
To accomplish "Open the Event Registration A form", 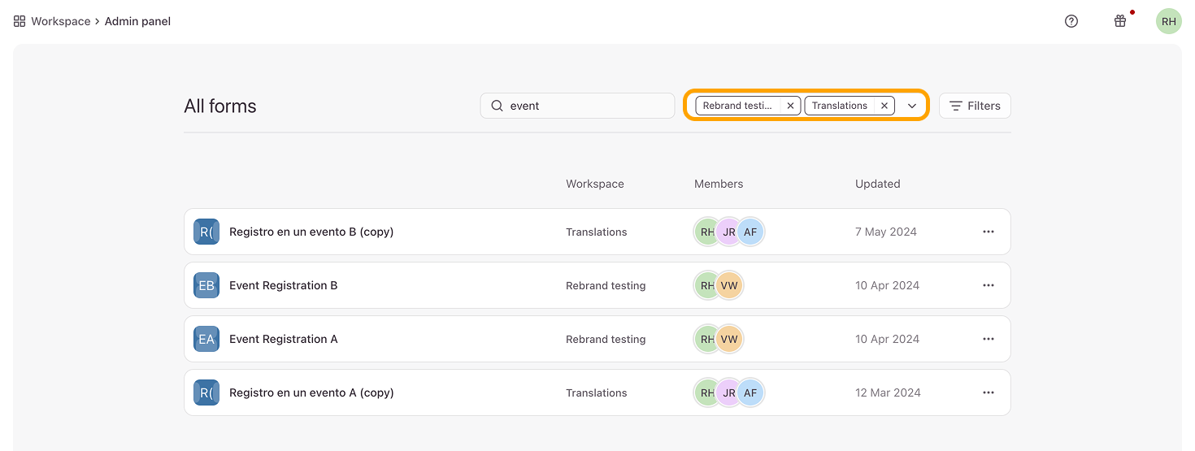I will 283,339.
